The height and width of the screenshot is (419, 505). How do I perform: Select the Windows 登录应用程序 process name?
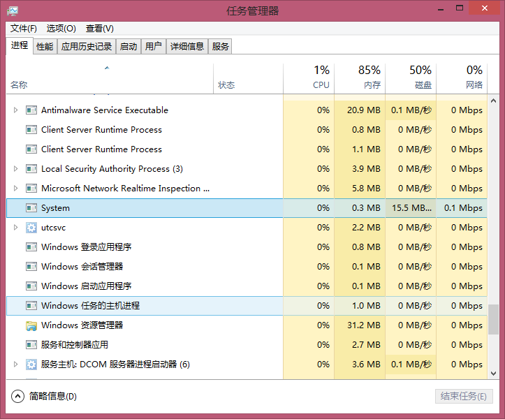(x=87, y=247)
